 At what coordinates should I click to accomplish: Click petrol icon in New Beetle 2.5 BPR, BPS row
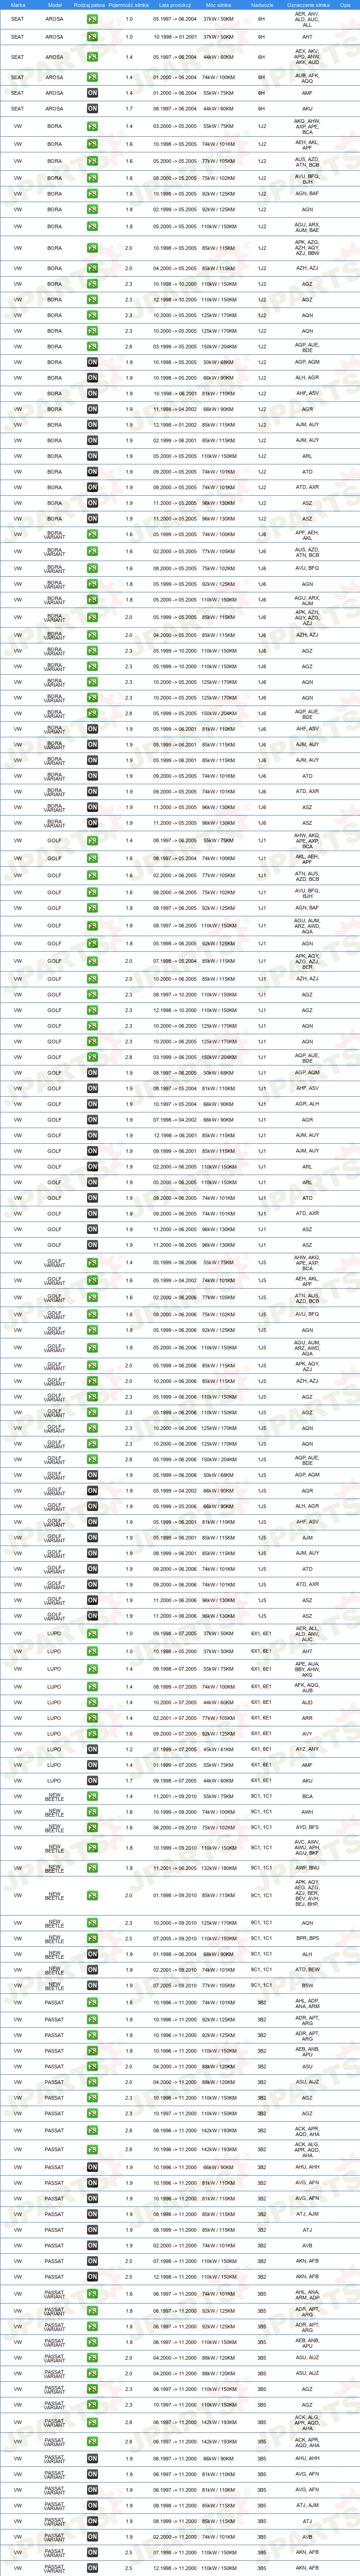92,1939
